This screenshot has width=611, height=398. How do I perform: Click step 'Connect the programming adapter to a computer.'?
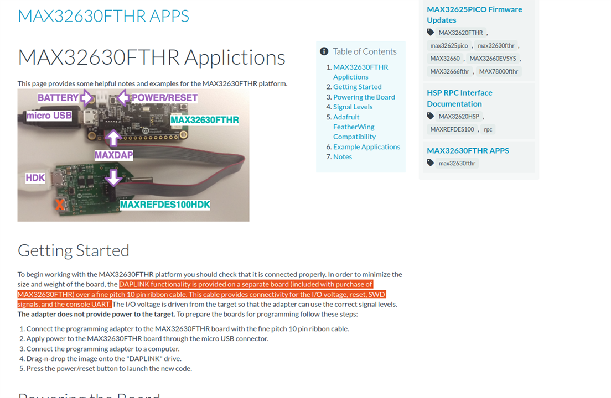tap(103, 349)
